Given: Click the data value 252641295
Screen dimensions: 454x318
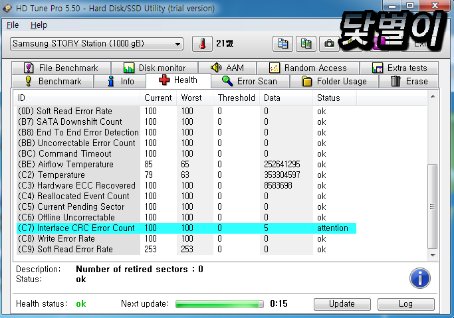Looking at the screenshot, I should [x=282, y=165].
